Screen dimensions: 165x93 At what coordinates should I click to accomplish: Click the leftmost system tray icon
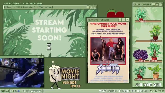pos(151,91)
